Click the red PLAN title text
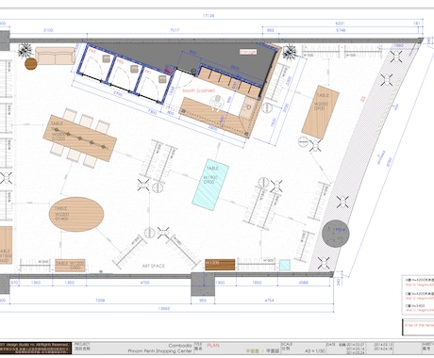The width and height of the screenshot is (434, 358). pos(213,345)
